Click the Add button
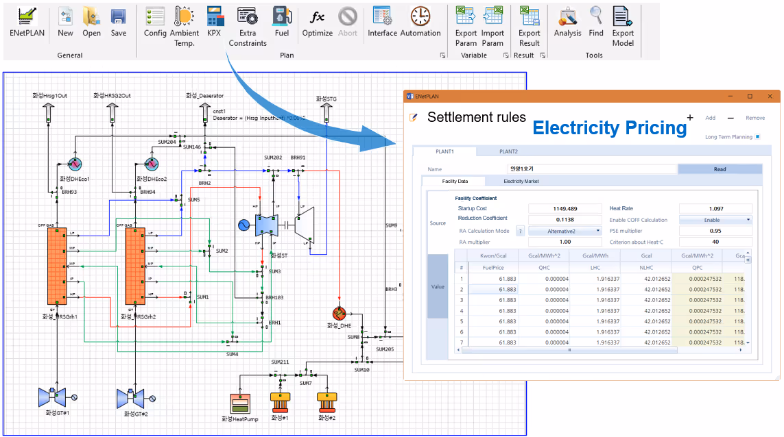 (x=710, y=118)
